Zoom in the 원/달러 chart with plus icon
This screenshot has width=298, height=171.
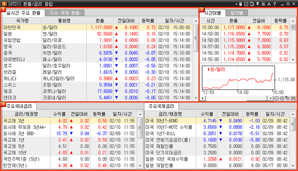click(282, 98)
